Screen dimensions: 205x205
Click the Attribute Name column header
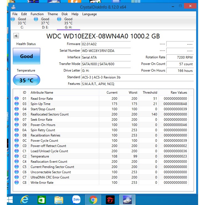point(64,93)
